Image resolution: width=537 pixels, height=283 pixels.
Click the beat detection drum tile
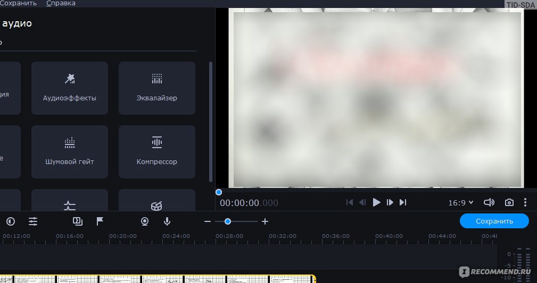157,200
